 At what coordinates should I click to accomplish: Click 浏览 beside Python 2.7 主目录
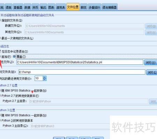click(153, 102)
